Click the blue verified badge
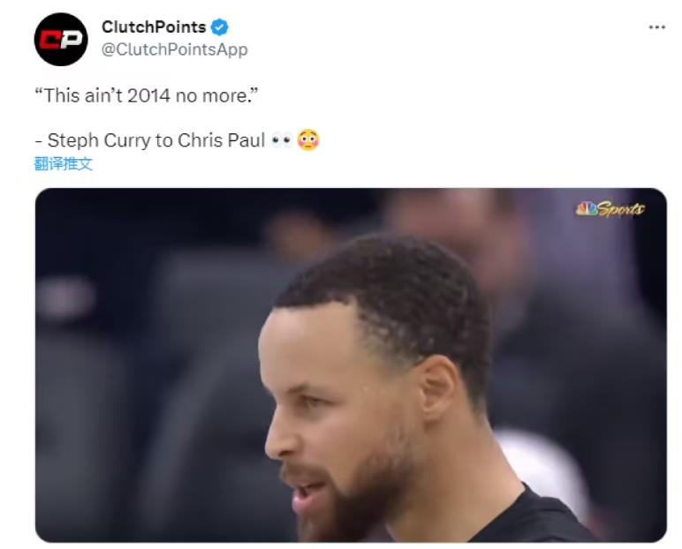 [x=220, y=27]
